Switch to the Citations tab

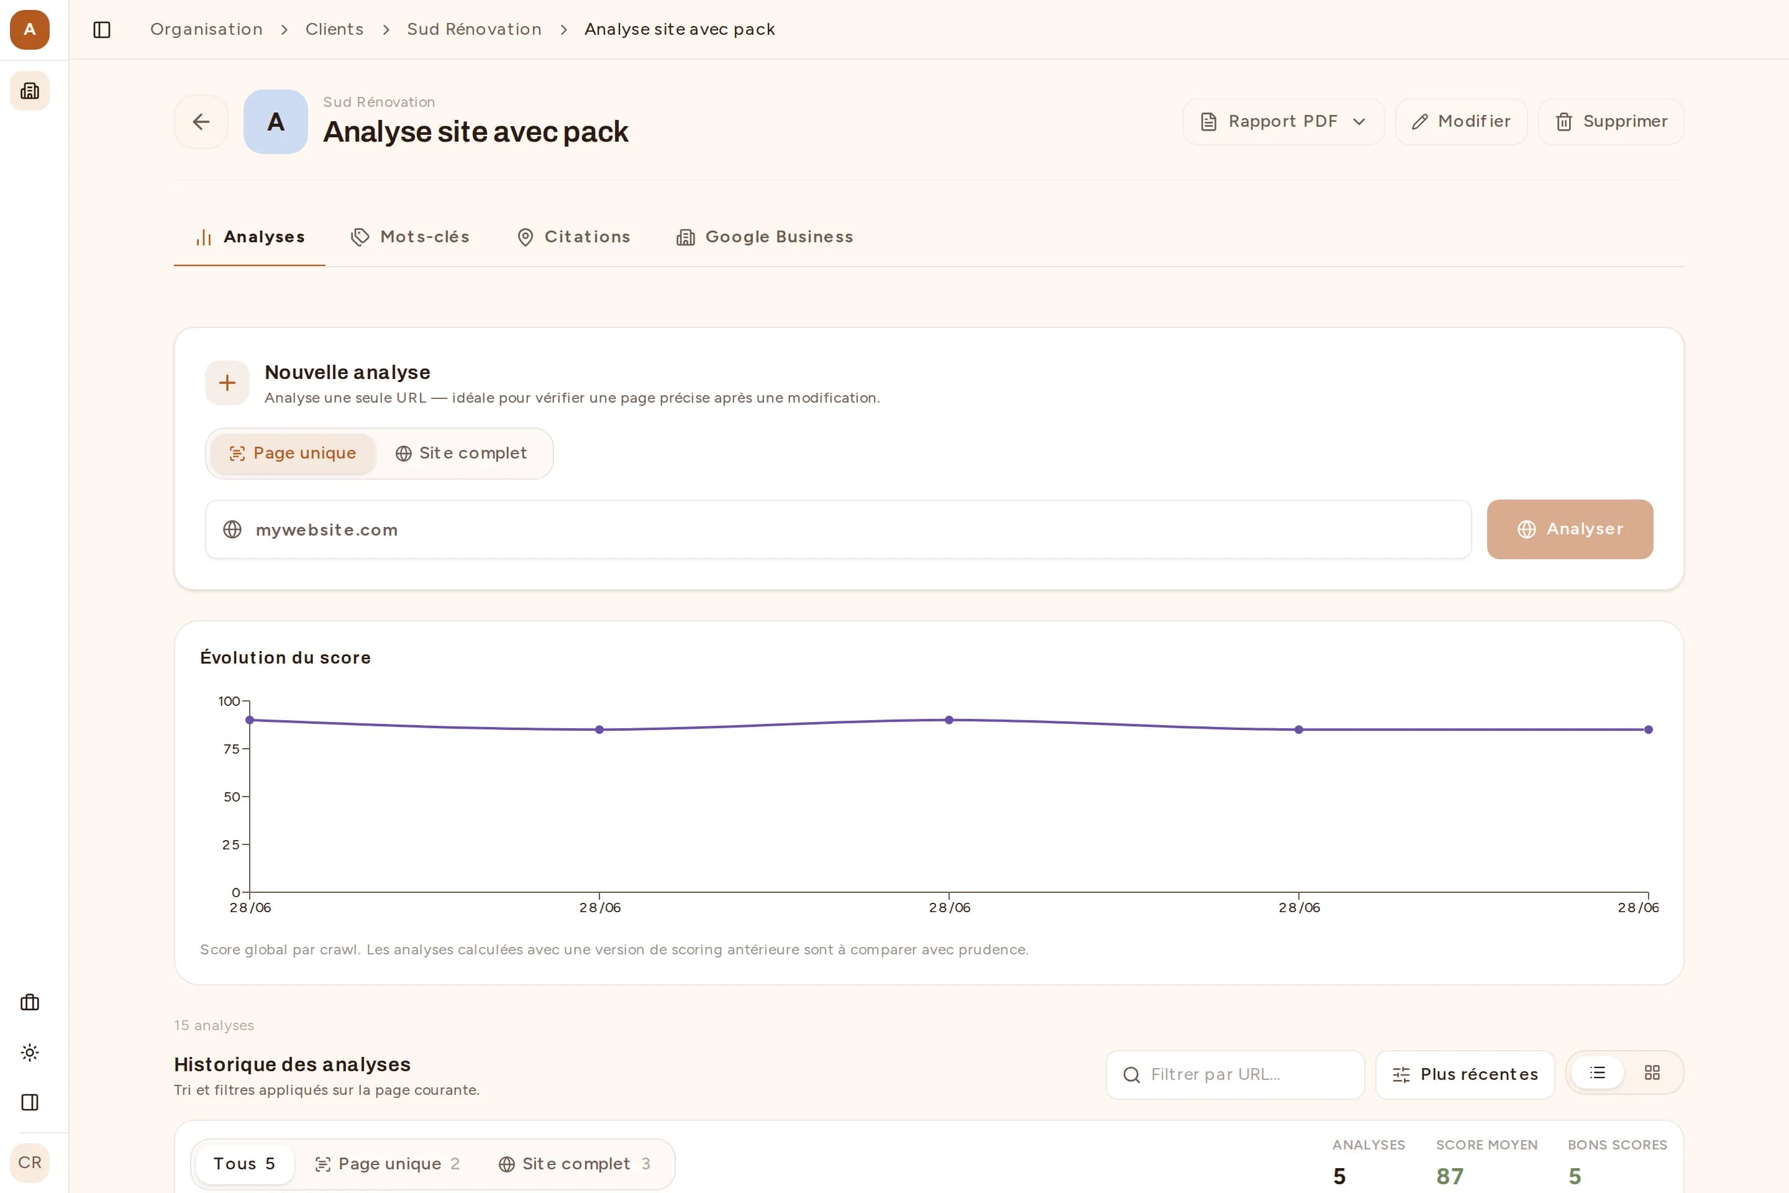(573, 237)
